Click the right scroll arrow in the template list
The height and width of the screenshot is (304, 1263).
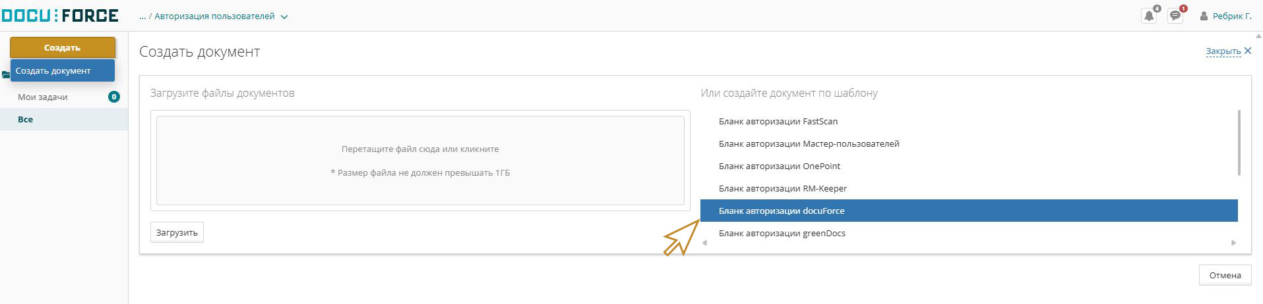[1233, 243]
